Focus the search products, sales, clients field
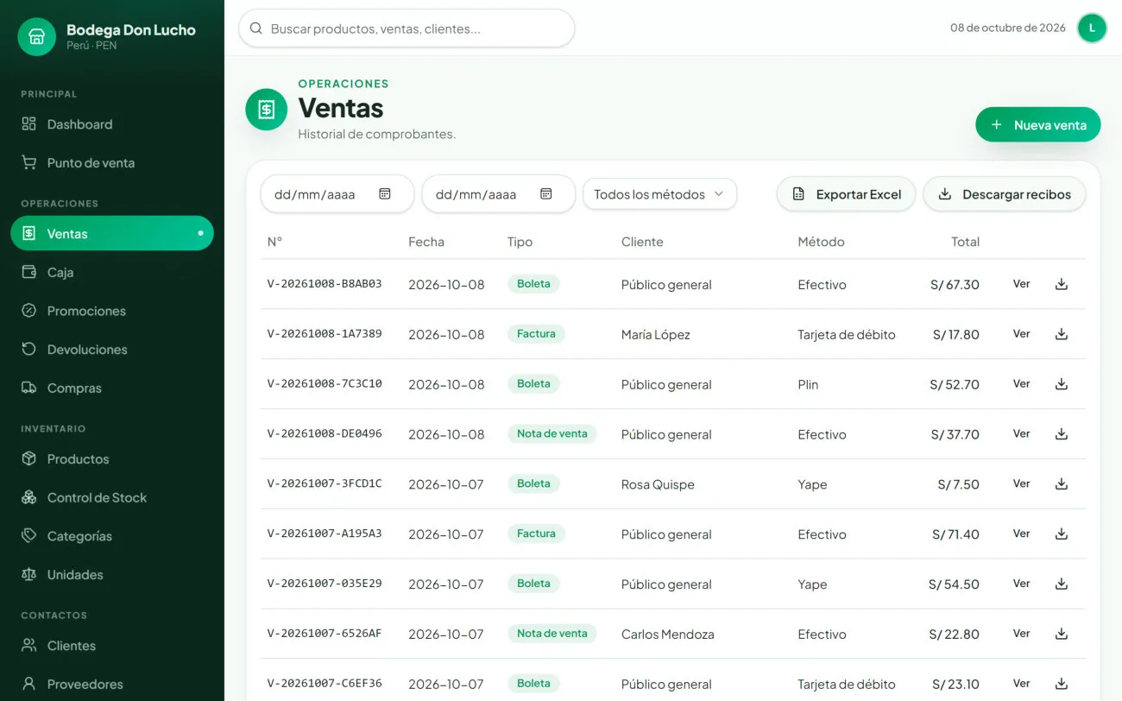 [407, 28]
